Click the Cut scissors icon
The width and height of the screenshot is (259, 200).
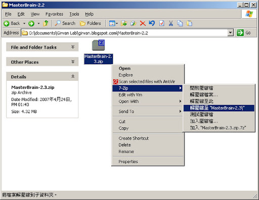click(x=171, y=23)
